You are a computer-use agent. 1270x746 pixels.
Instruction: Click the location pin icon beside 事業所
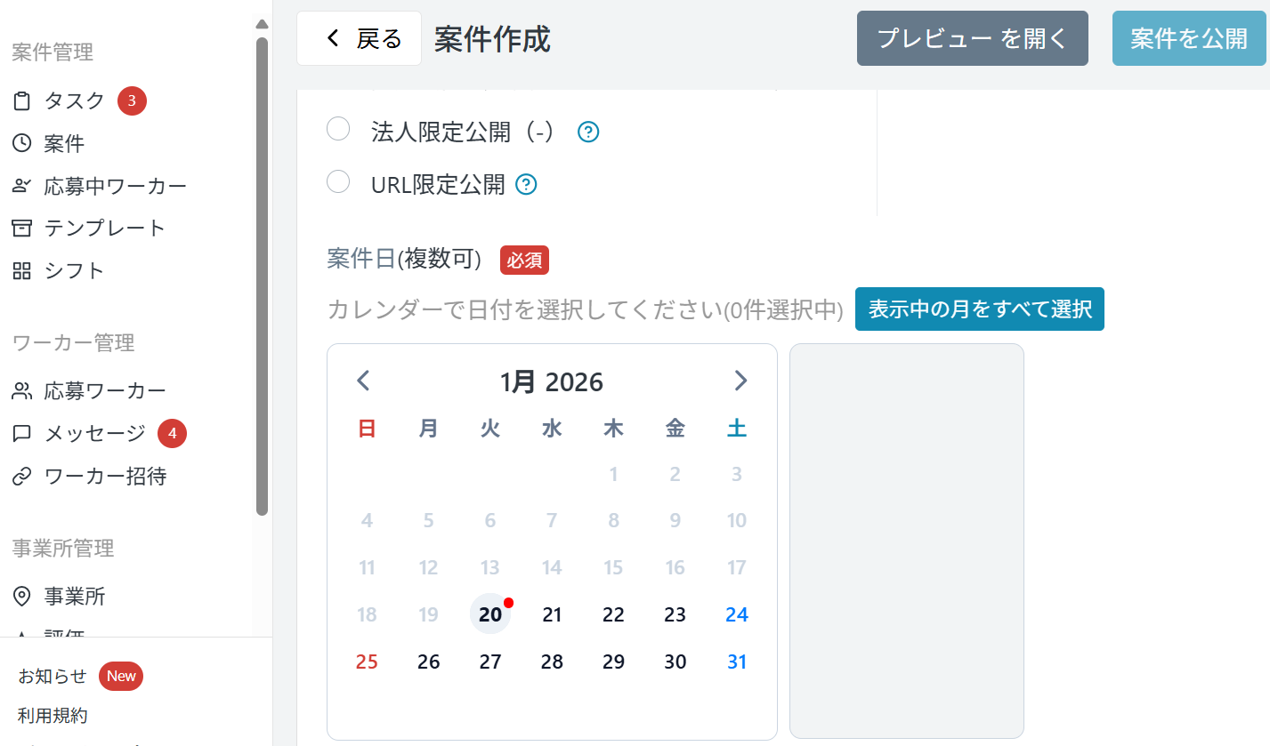click(x=21, y=596)
